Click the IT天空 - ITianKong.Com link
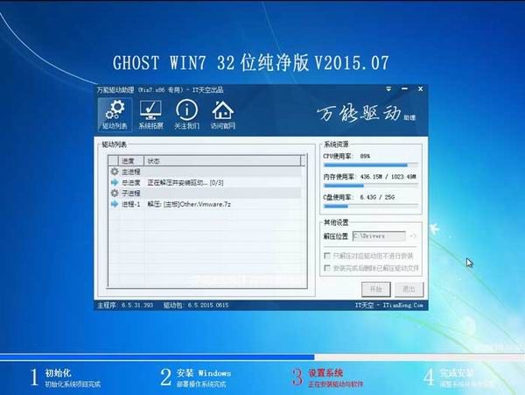Screen dimensions: 525x395 click(x=389, y=305)
